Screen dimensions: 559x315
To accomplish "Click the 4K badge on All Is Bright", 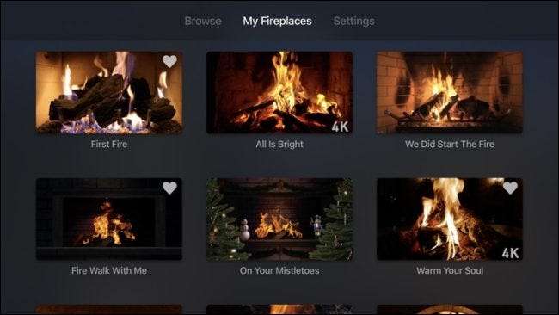I will click(x=340, y=127).
